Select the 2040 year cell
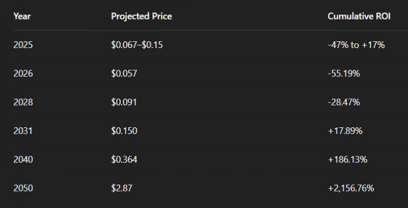Screen dimensions: 408x208 (x=23, y=159)
